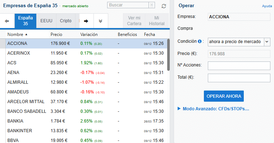Select the BANKINTER row
This screenshot has height=143, width=274.
coord(83,131)
